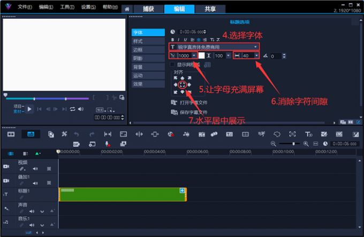This screenshot has width=364, height=237.
Task: Toggle repeat loop playback in preview
Action: click(72, 109)
